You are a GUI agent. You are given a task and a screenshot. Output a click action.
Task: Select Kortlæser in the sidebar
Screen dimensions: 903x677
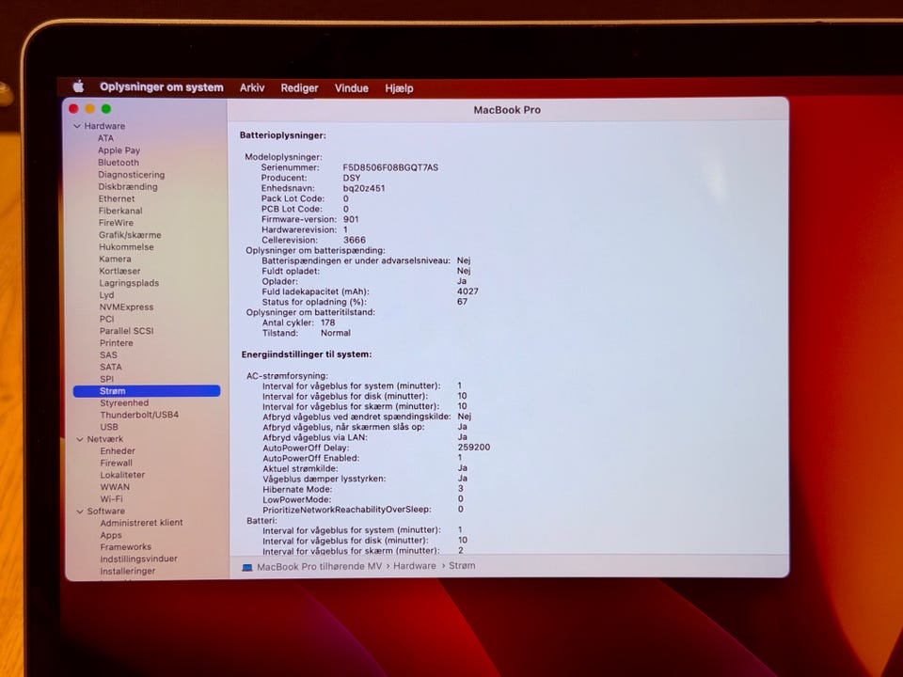pos(119,271)
